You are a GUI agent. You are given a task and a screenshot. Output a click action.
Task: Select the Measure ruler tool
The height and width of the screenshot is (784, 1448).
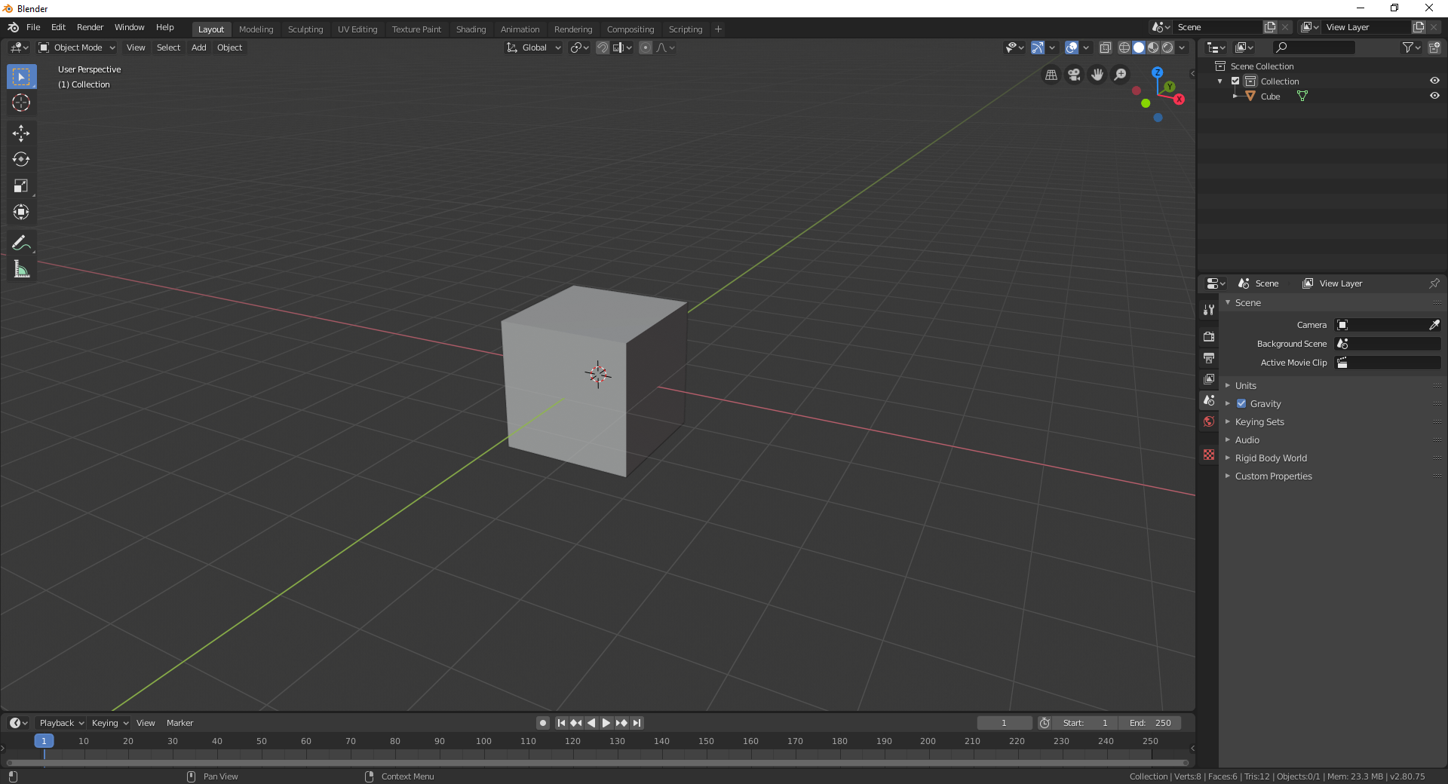click(21, 269)
